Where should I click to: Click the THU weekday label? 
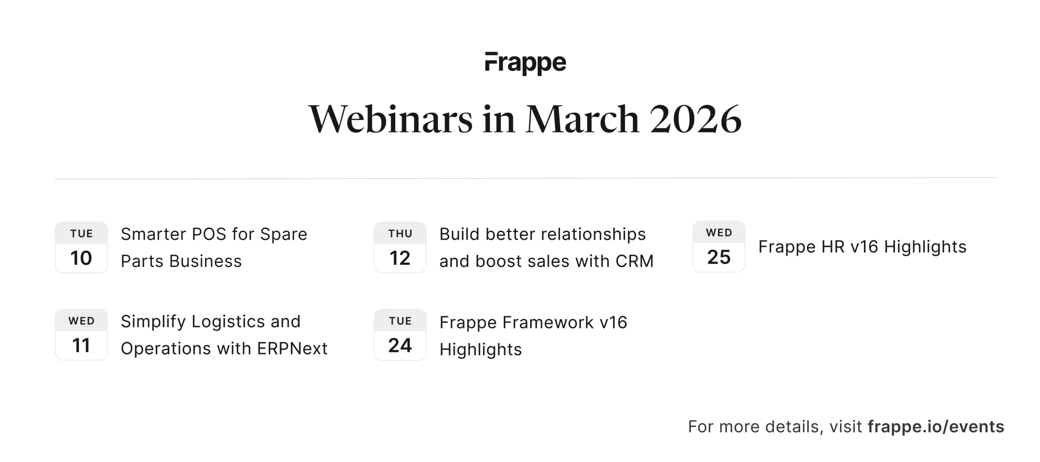pos(400,234)
